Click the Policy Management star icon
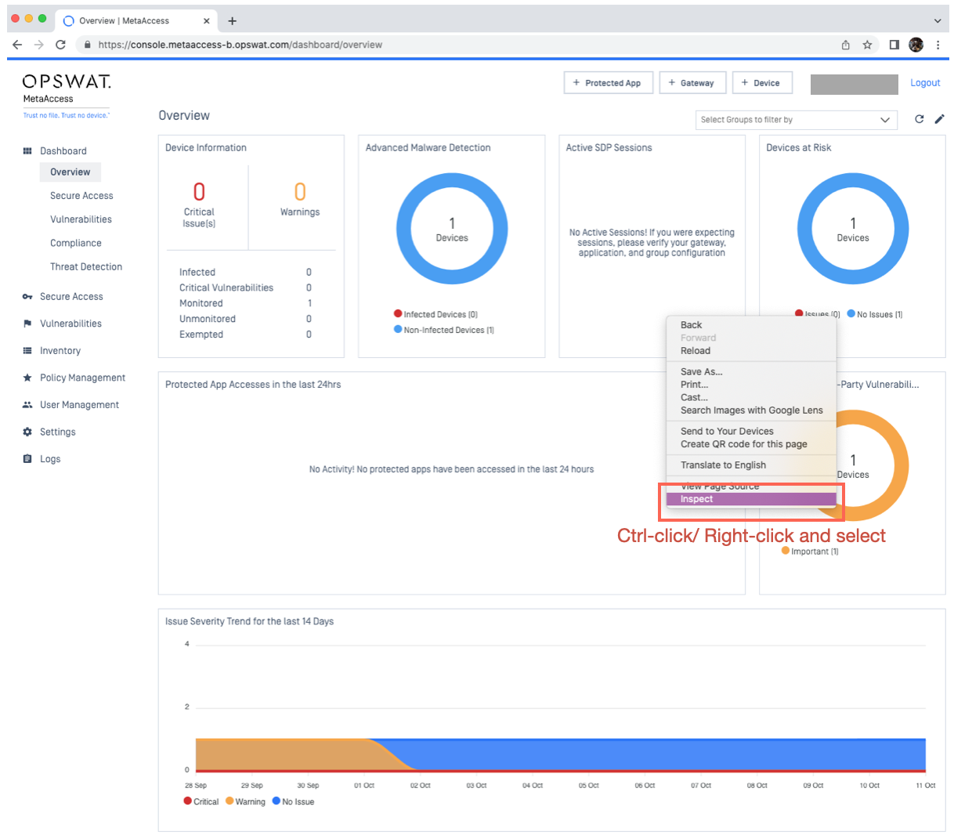Image resolution: width=954 pixels, height=839 pixels. 27,378
